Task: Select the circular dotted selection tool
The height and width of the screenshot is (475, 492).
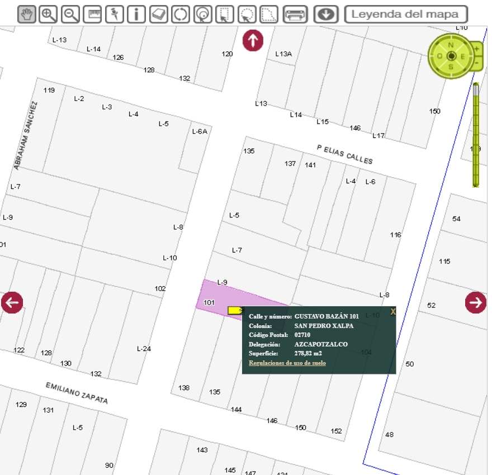Action: pyautogui.click(x=247, y=15)
